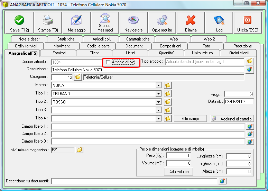
Task: Open the Articoli coll. tab
Action: click(x=102, y=39)
